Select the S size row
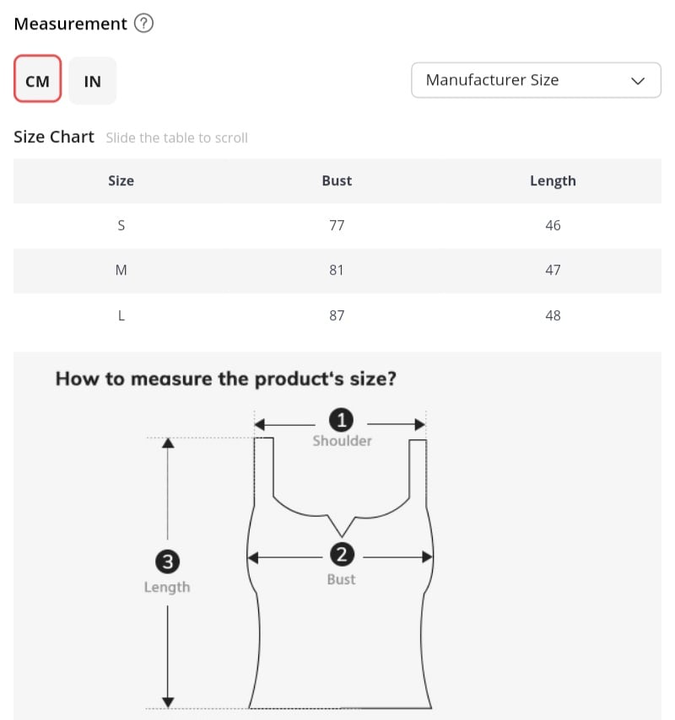 tap(121, 225)
